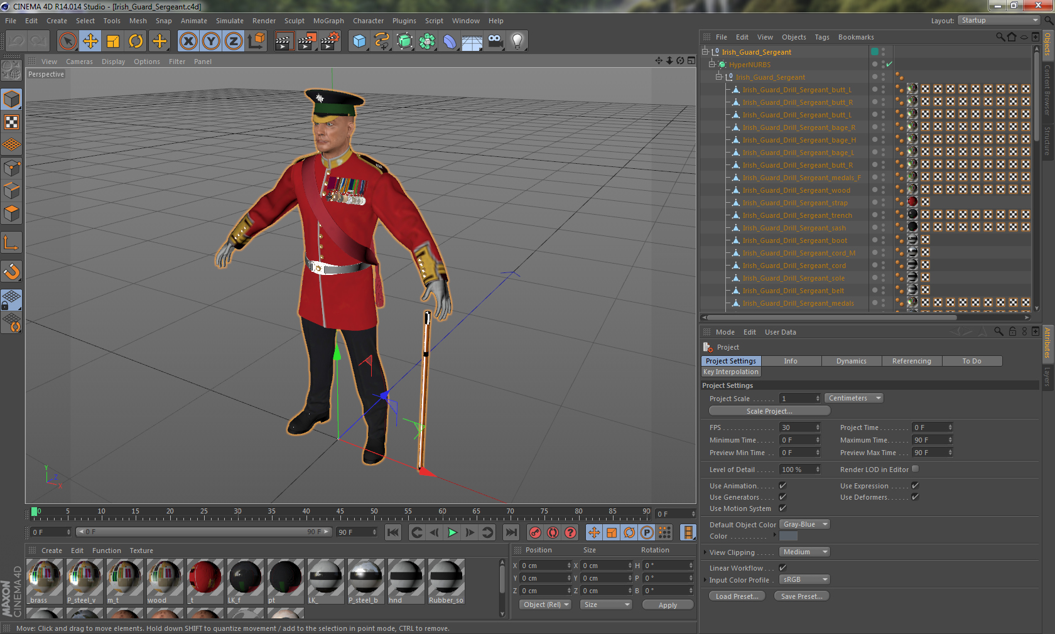Image resolution: width=1055 pixels, height=634 pixels.
Task: Open the Character menu
Action: [368, 21]
